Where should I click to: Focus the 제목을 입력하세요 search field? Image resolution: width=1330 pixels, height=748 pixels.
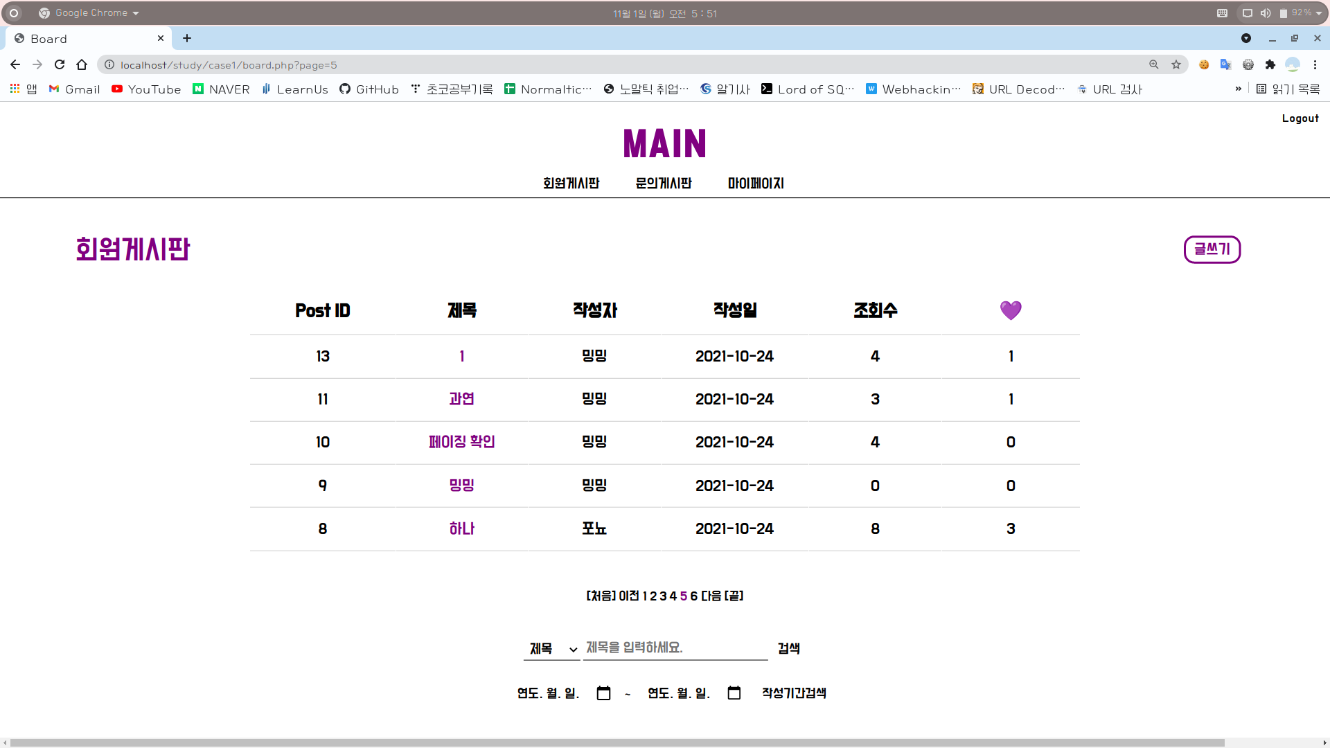point(675,648)
